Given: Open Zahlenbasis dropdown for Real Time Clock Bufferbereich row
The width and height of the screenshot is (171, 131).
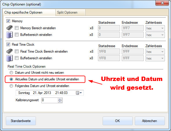Looking at the screenshot, I should click(155, 58).
